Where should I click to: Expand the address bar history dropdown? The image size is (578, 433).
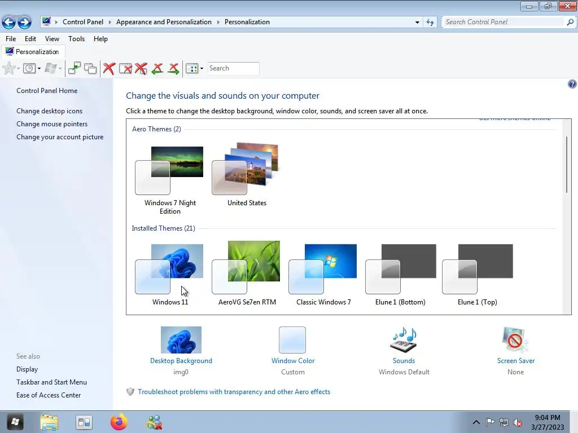417,22
